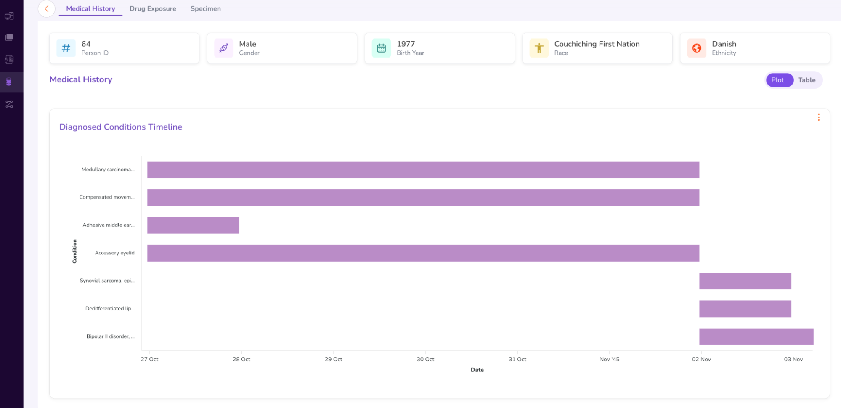The height and width of the screenshot is (408, 841).
Task: Open the monitor icon in sidebar
Action: point(9,16)
